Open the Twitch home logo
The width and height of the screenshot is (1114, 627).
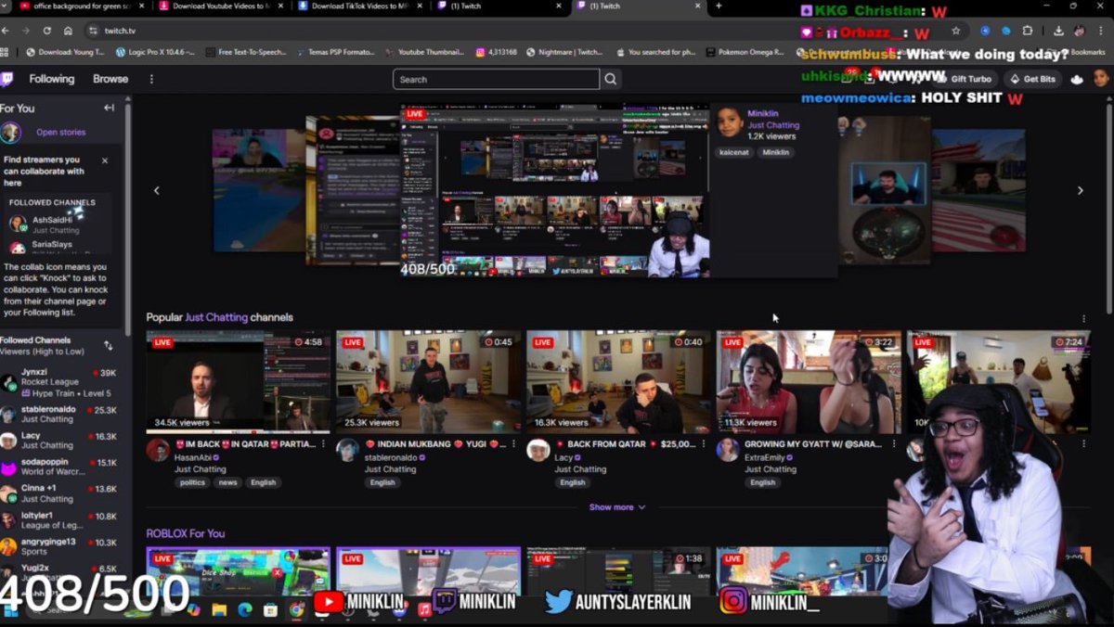[7, 79]
